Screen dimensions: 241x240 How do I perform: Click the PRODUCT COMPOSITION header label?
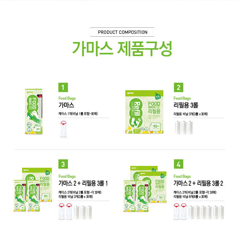point(123,32)
